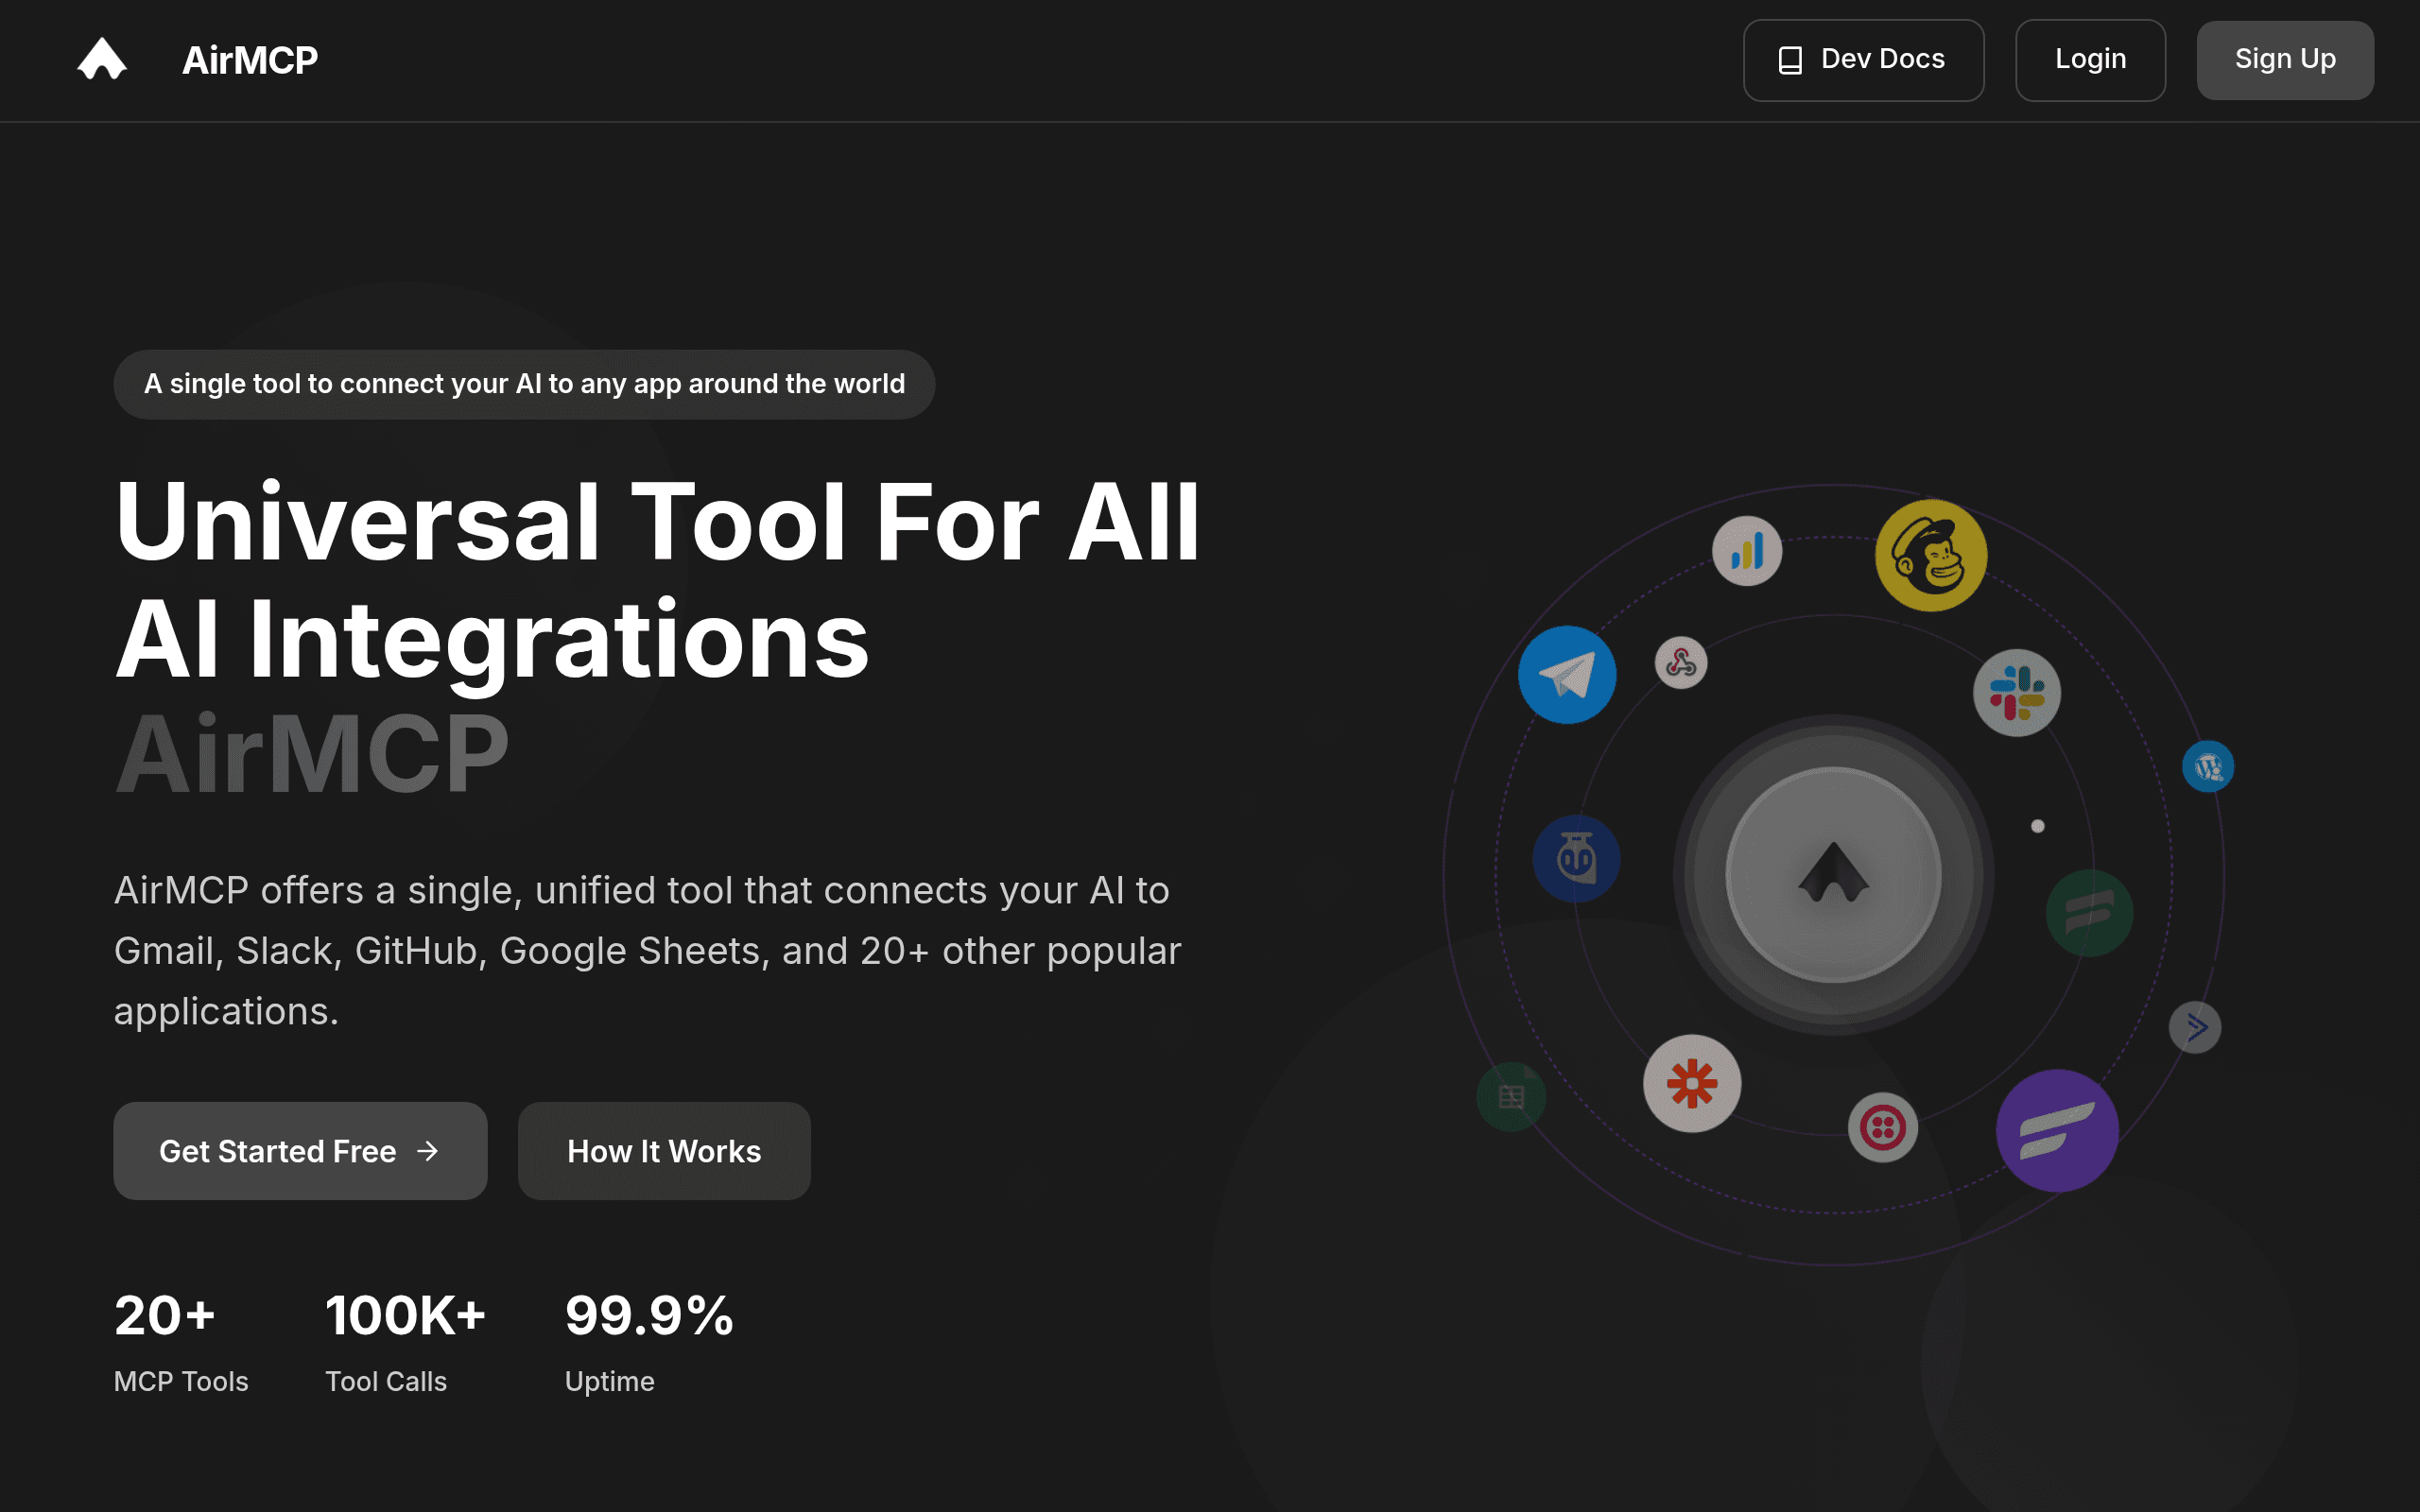This screenshot has height=1512, width=2420.
Task: Open the Dev Docs page
Action: [x=1863, y=60]
